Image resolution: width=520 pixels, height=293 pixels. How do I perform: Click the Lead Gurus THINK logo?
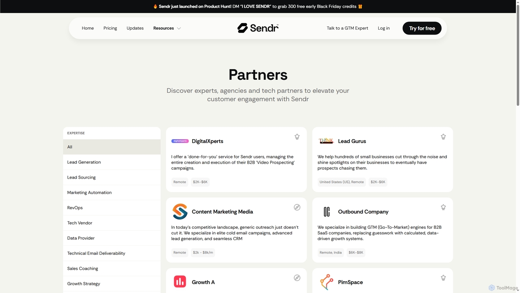pos(326,141)
